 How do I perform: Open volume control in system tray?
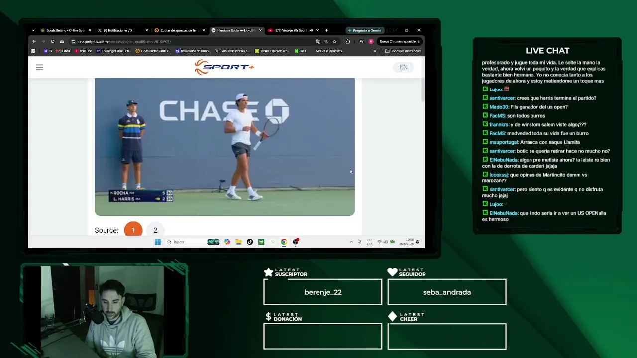[386, 242]
